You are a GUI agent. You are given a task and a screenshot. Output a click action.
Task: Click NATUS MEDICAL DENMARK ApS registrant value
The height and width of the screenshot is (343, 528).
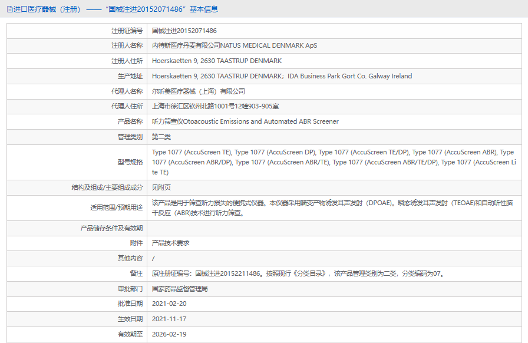[235, 45]
